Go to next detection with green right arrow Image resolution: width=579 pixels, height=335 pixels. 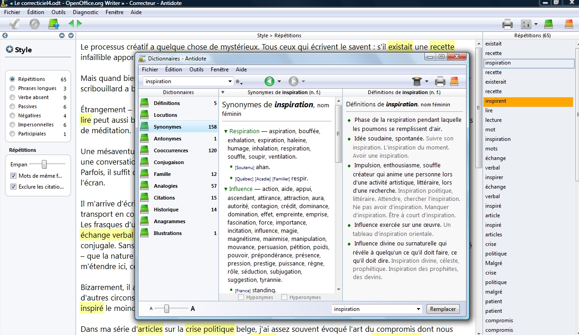(x=79, y=24)
